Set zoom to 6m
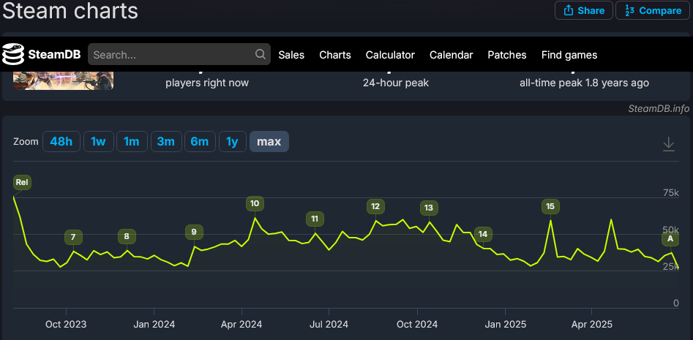The height and width of the screenshot is (340, 693). point(200,142)
